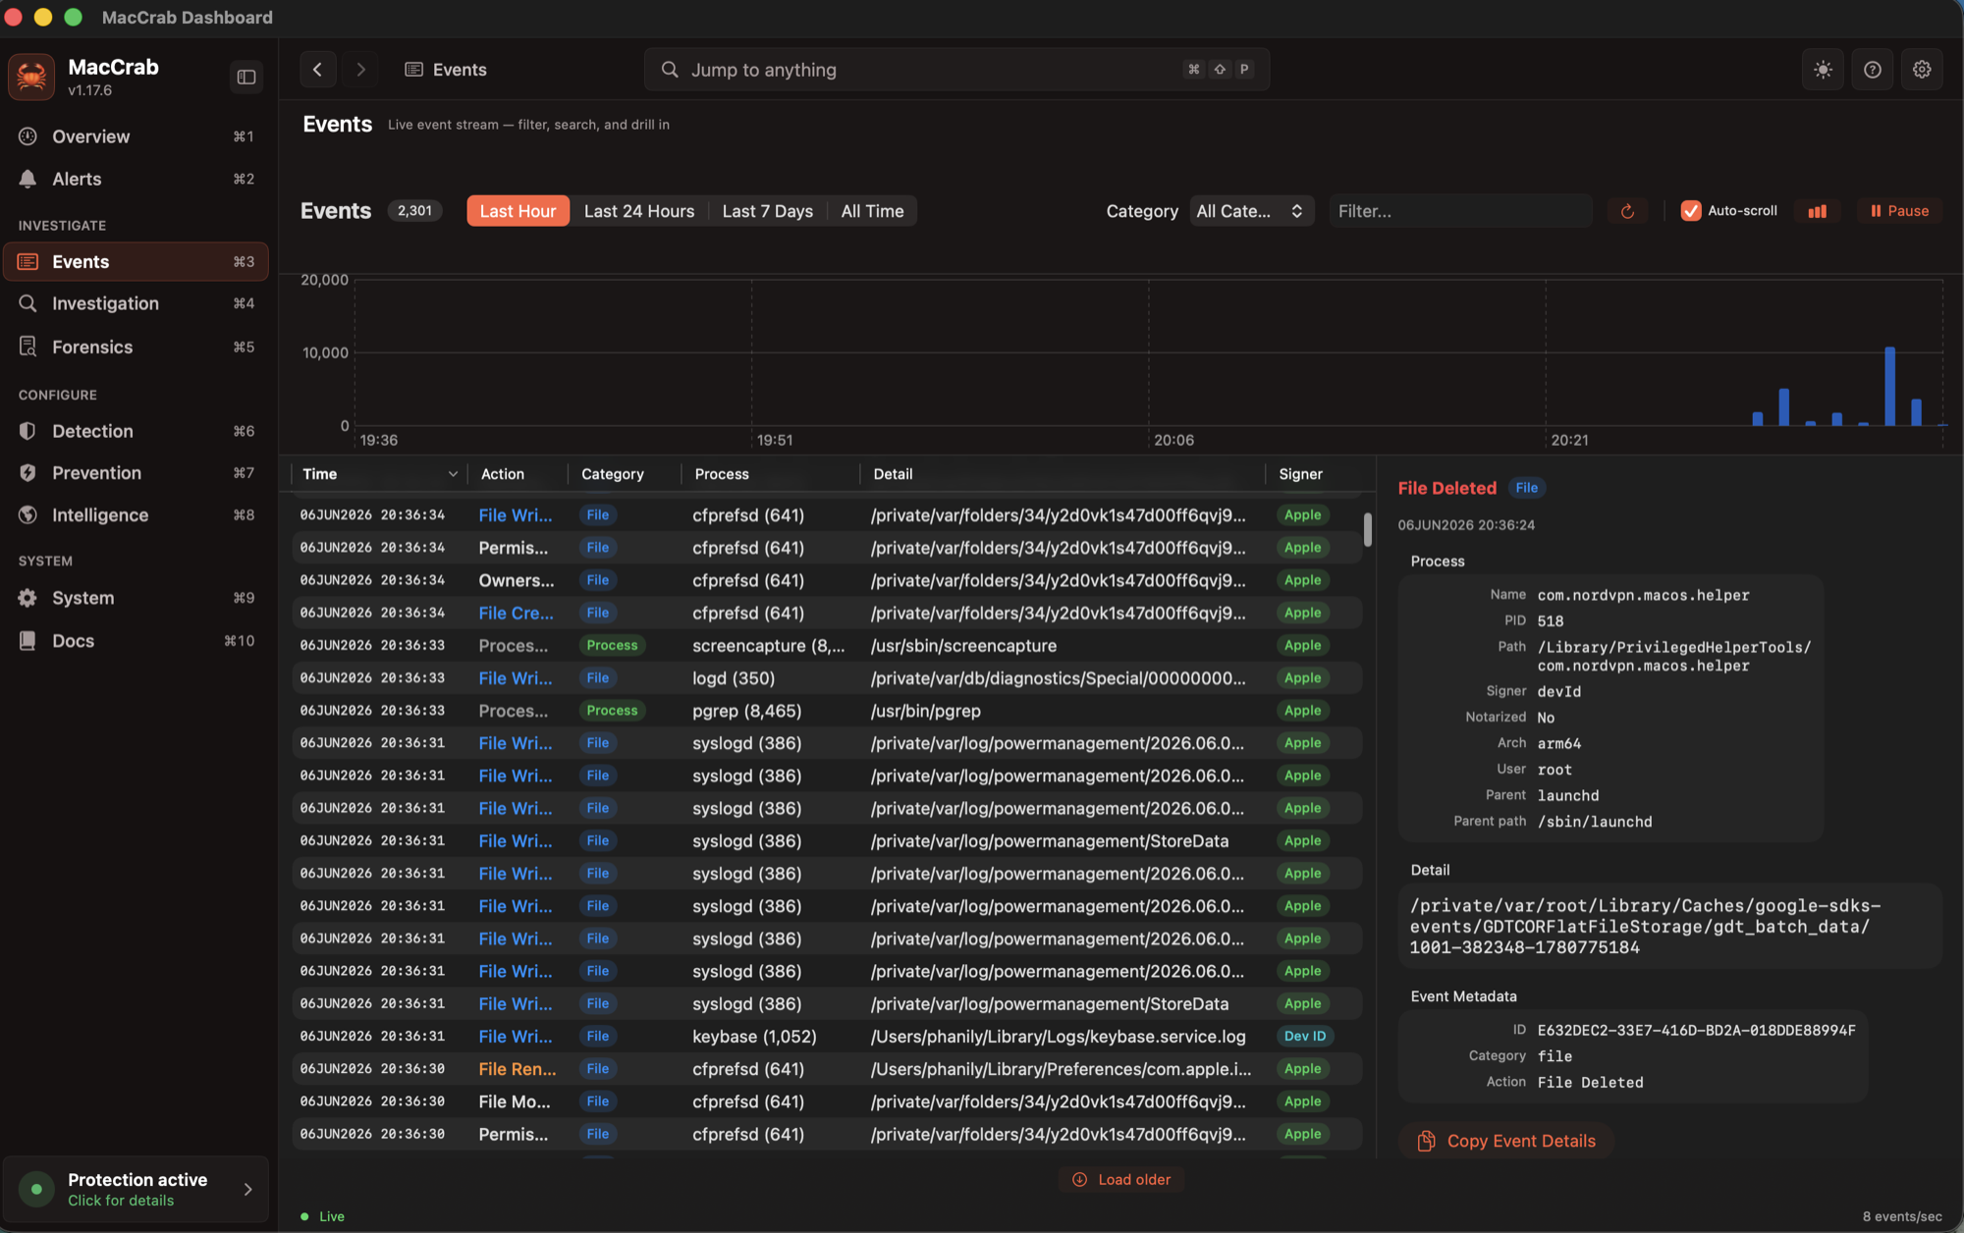Viewport: 1964px width, 1233px height.
Task: Click the Intelligence globe icon
Action: click(27, 515)
